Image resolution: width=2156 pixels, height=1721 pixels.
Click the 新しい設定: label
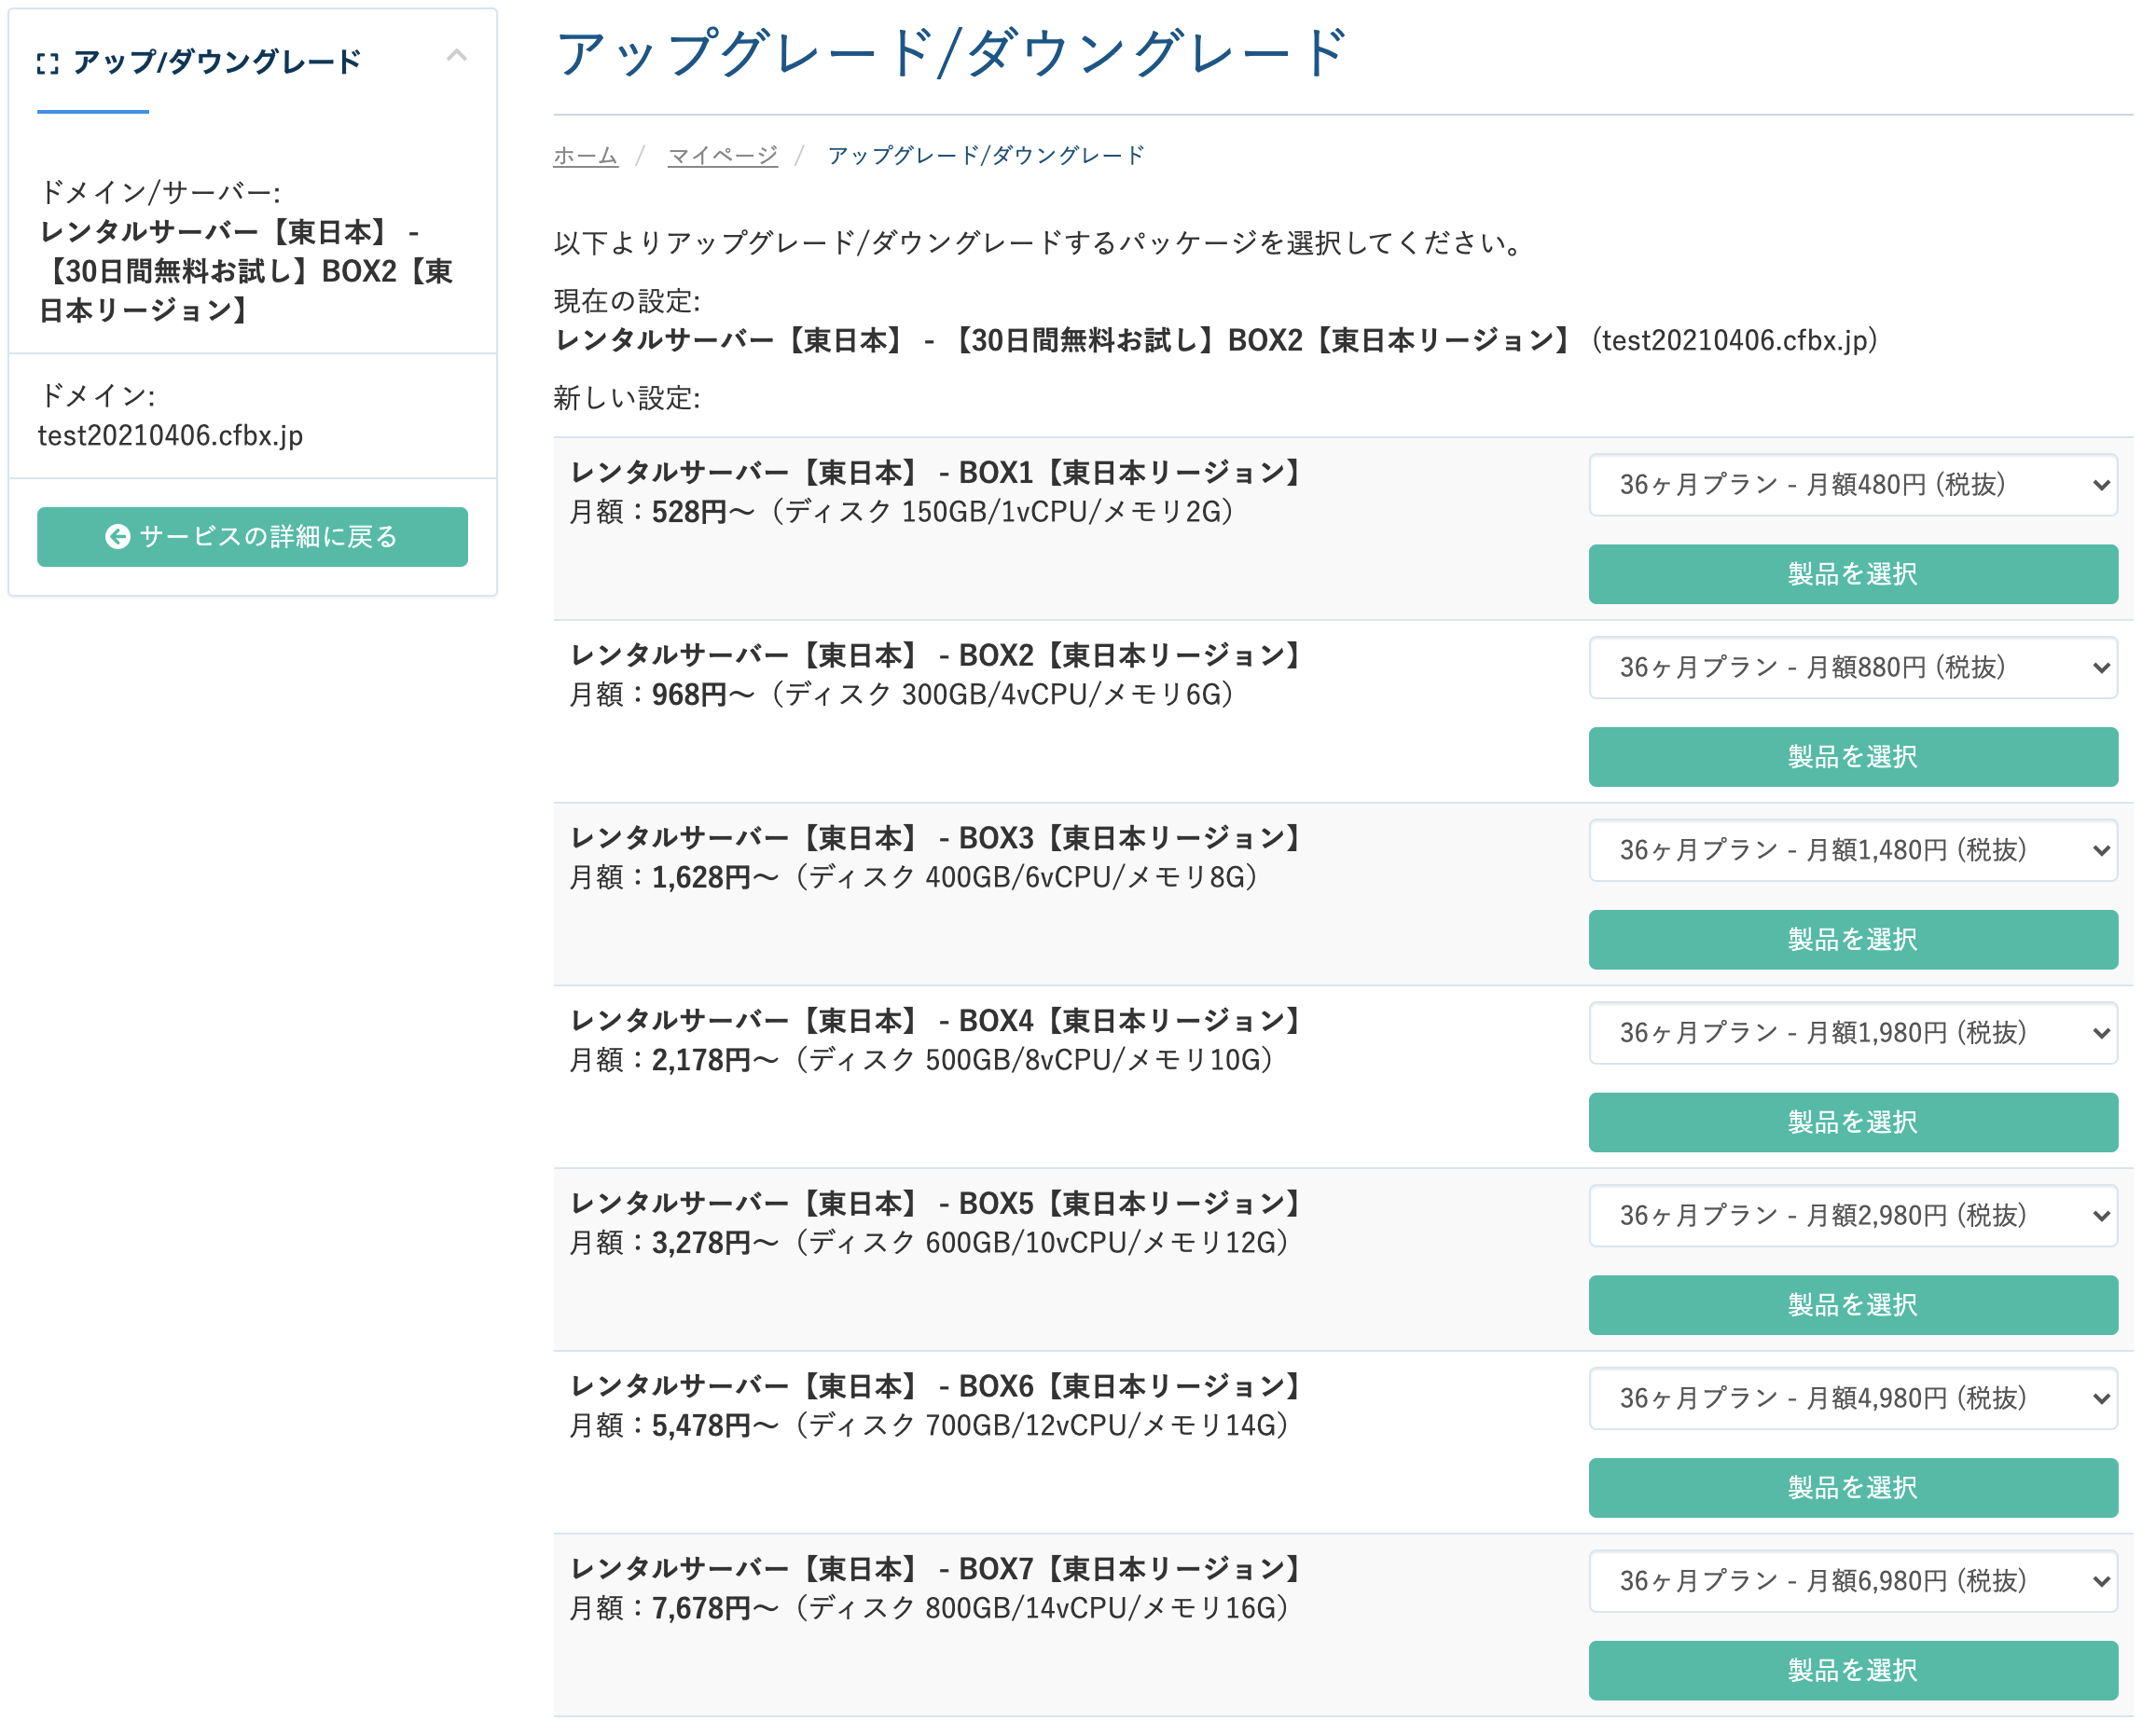[x=627, y=398]
